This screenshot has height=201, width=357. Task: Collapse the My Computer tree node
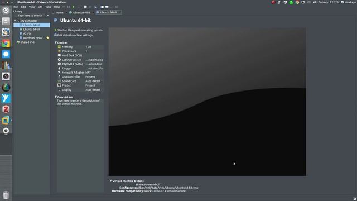tap(15, 21)
